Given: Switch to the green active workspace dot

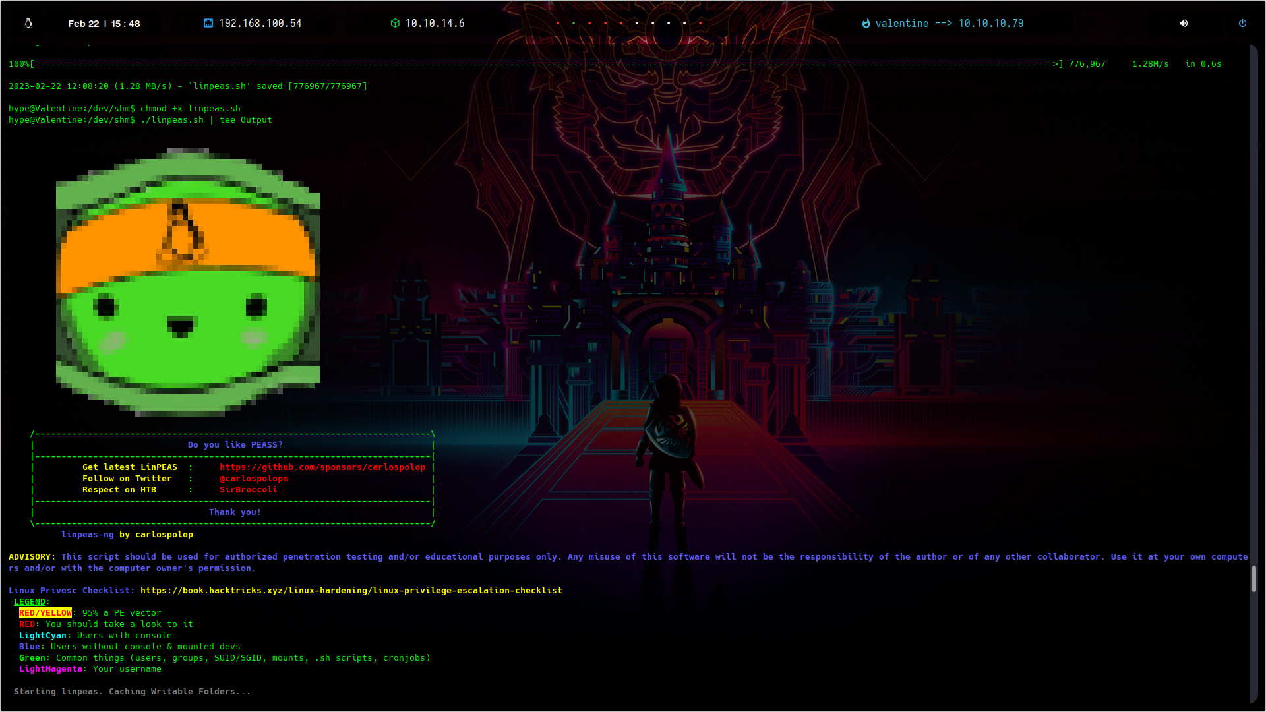Looking at the screenshot, I should click(x=574, y=23).
